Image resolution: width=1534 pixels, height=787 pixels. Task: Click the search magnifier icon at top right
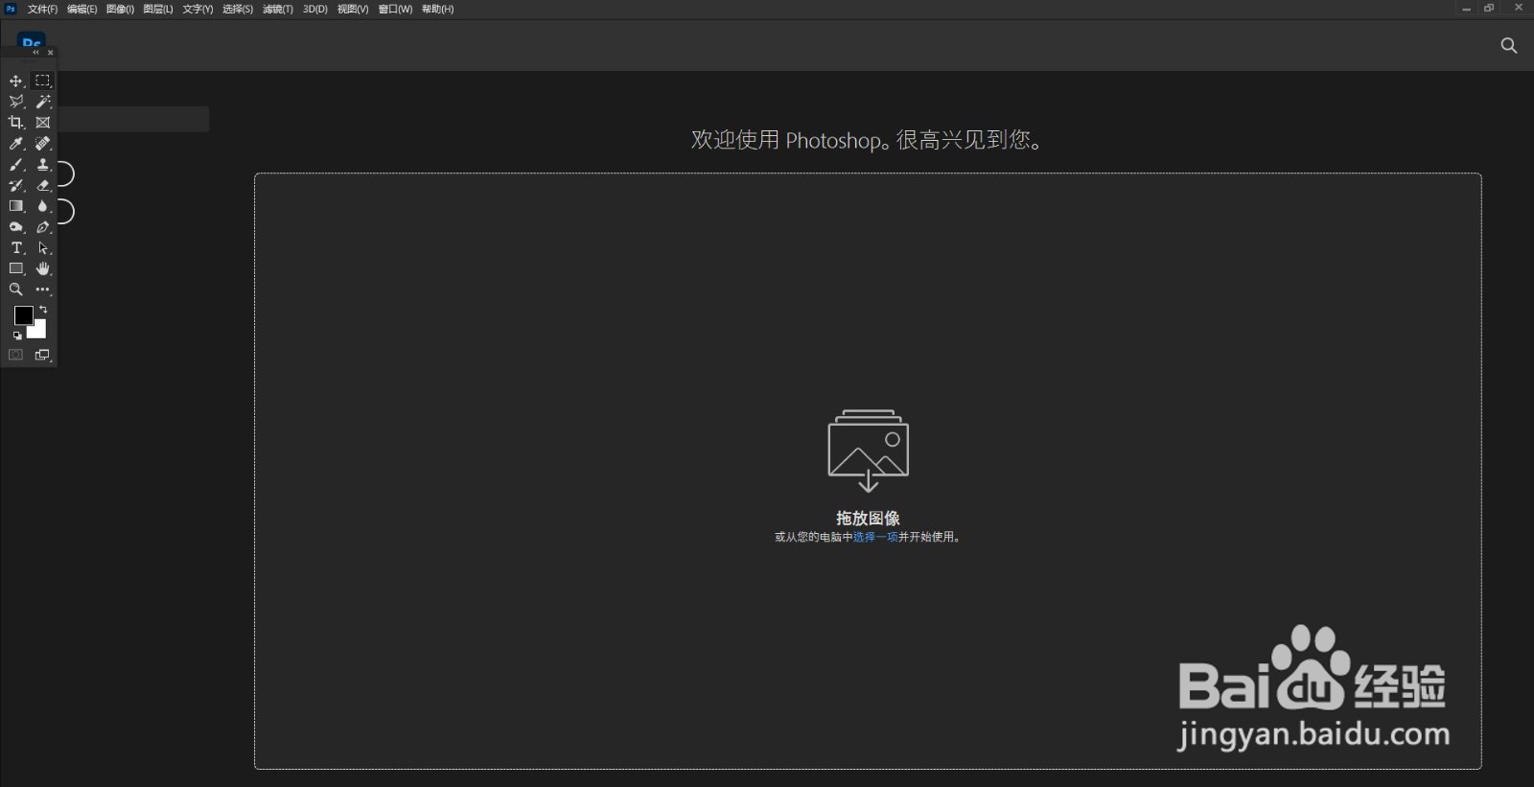click(1508, 45)
